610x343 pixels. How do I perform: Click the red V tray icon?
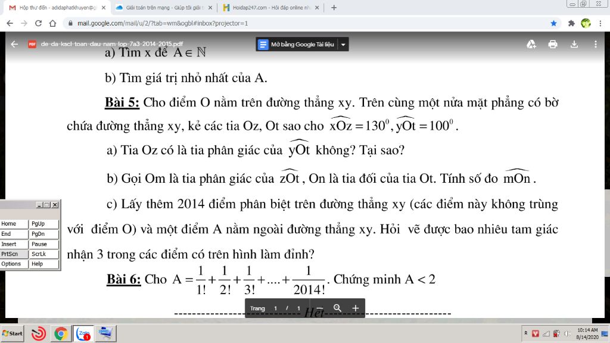tap(536, 333)
